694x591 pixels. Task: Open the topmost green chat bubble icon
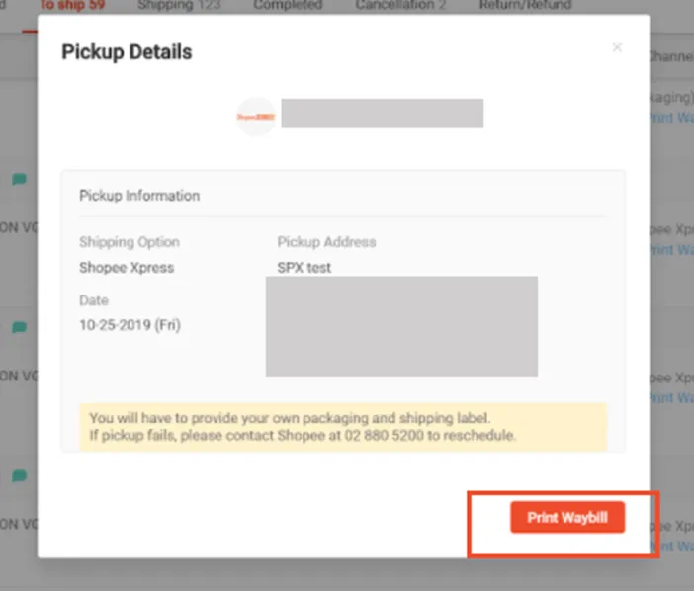click(x=19, y=179)
